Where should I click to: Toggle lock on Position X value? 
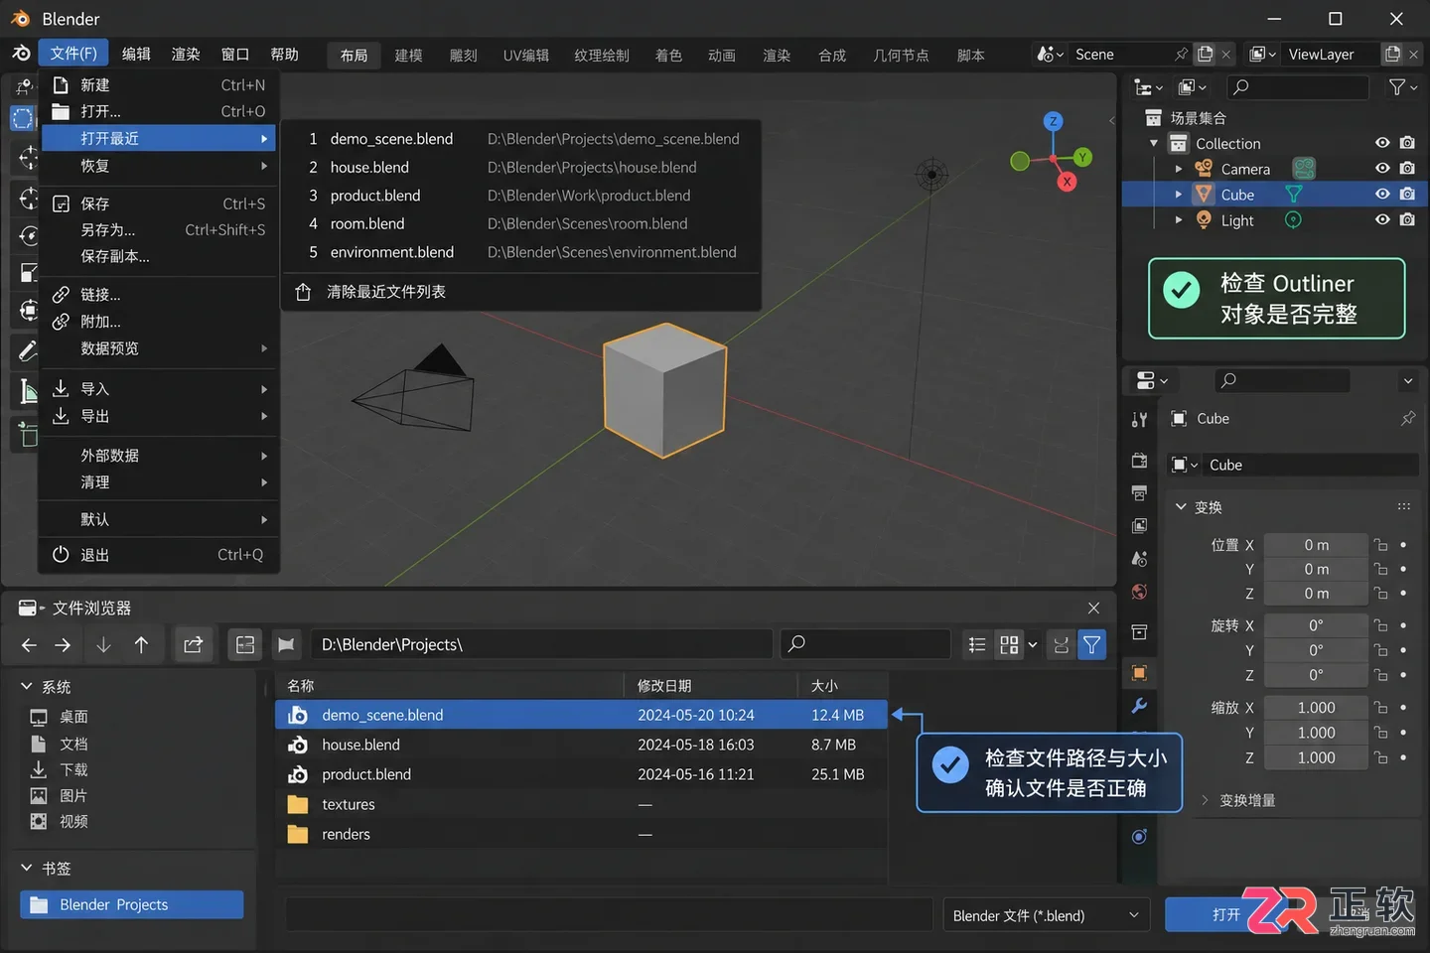(x=1380, y=545)
